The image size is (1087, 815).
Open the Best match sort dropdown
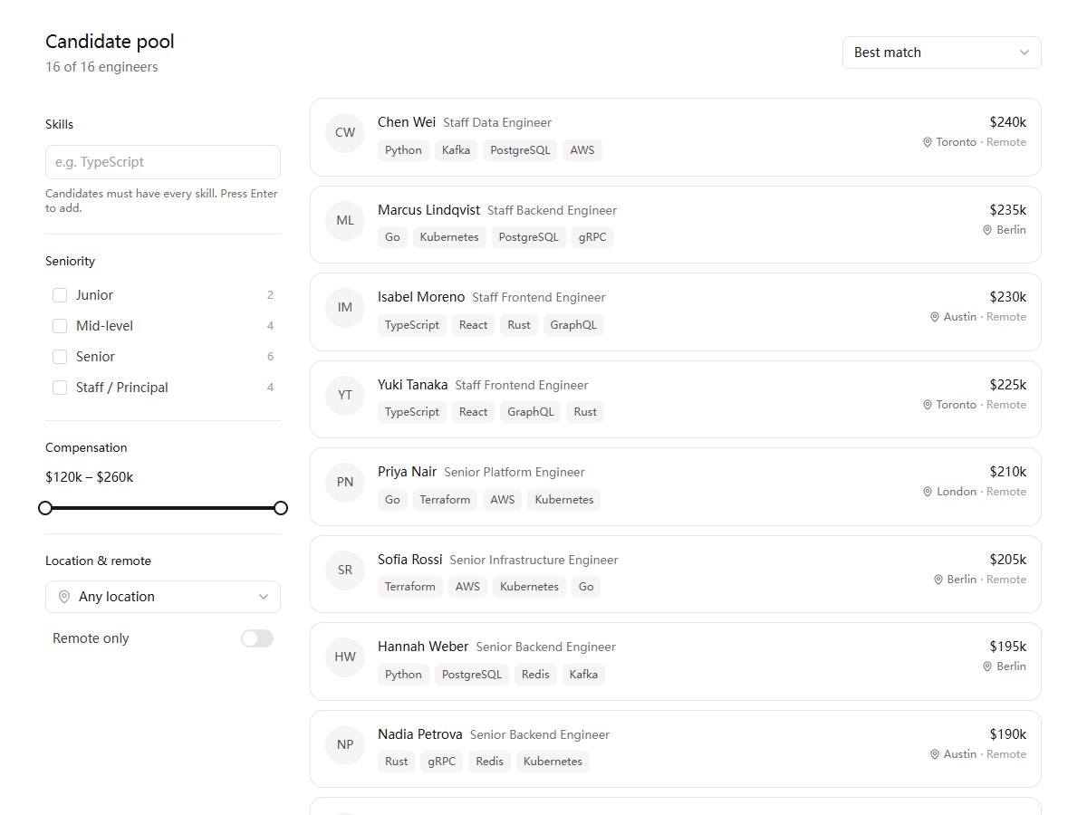tap(942, 53)
